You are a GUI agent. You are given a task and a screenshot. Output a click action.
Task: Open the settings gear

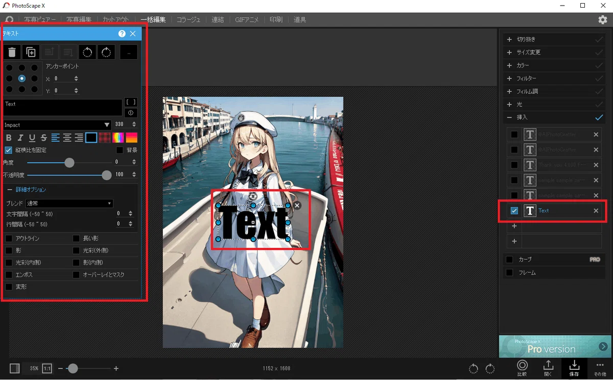(603, 19)
